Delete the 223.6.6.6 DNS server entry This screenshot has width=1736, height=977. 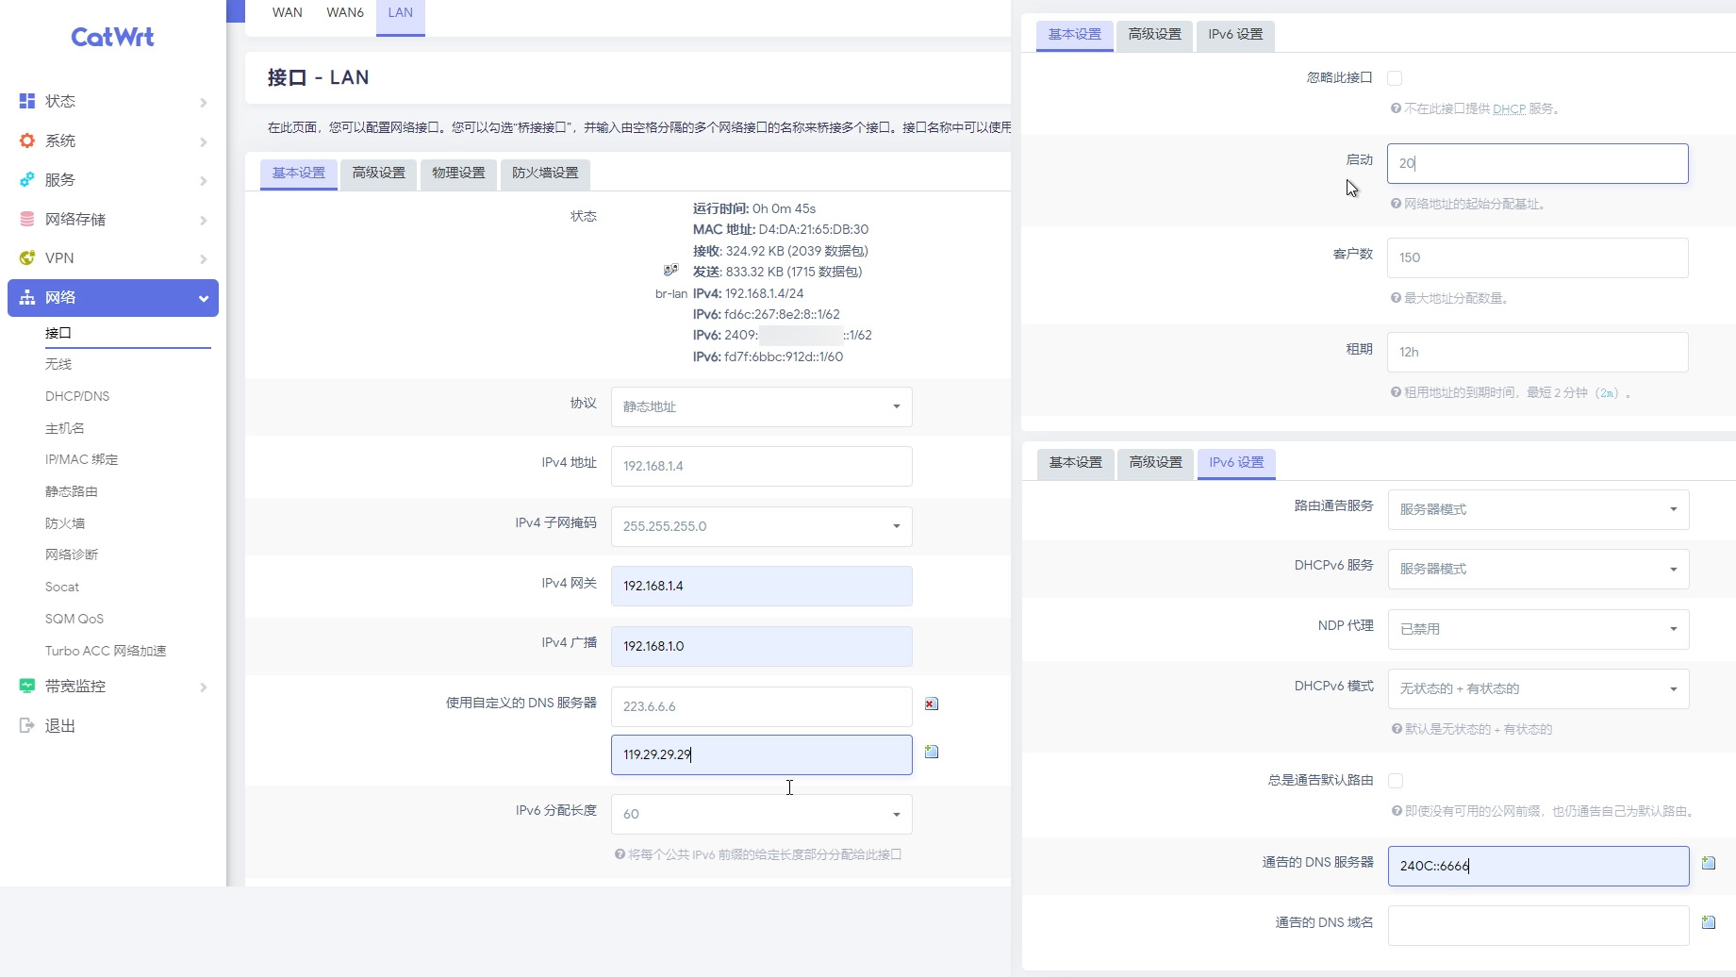[x=931, y=704]
